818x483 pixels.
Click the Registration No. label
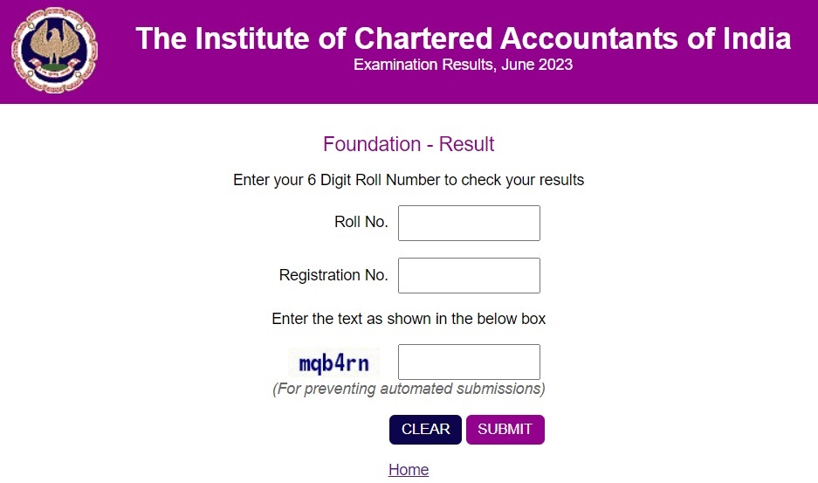pyautogui.click(x=333, y=275)
